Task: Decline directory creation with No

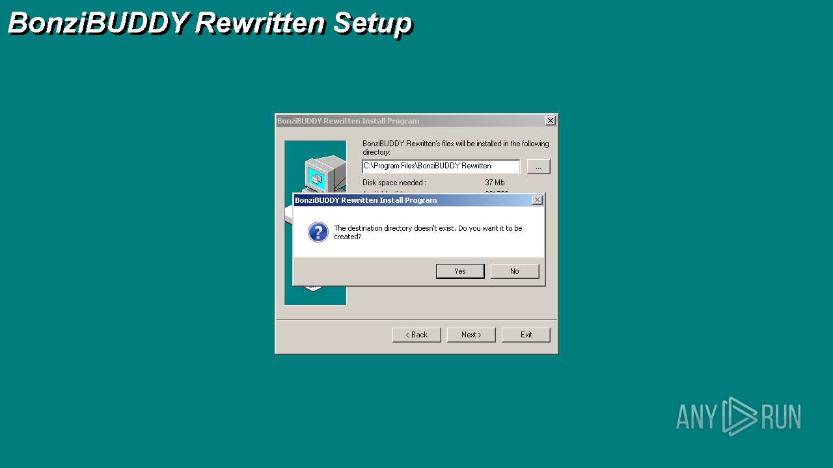Action: (515, 271)
